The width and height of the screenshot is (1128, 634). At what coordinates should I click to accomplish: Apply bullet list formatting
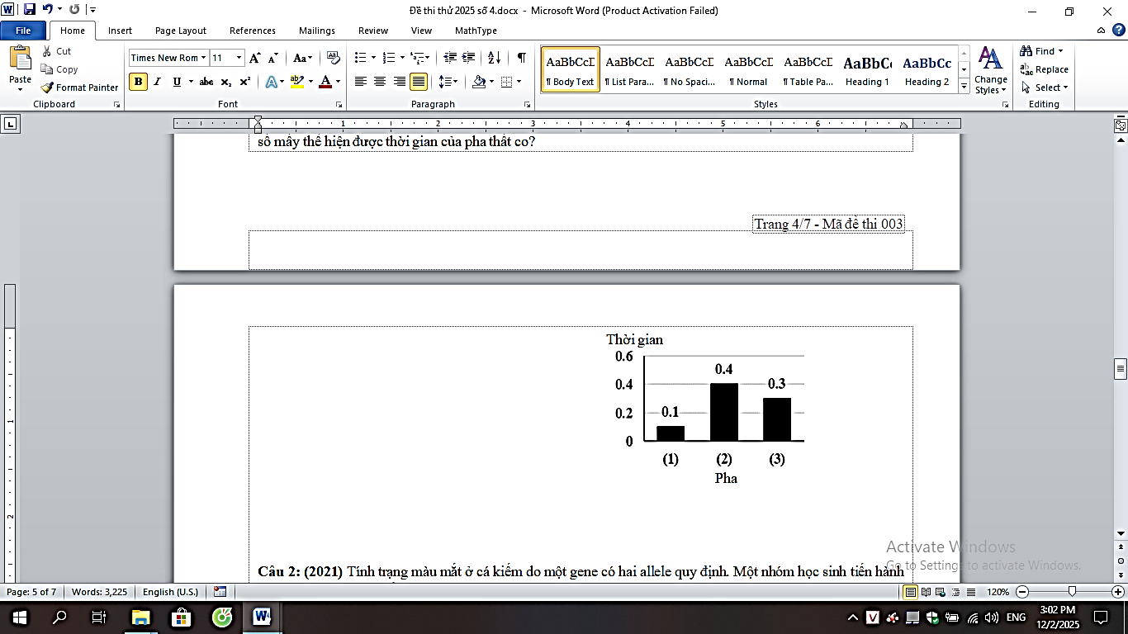[360, 58]
